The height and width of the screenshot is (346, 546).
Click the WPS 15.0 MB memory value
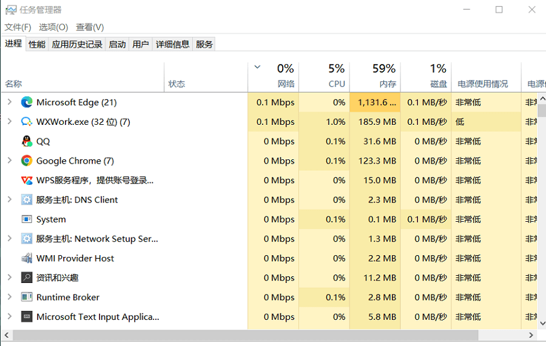tap(380, 180)
